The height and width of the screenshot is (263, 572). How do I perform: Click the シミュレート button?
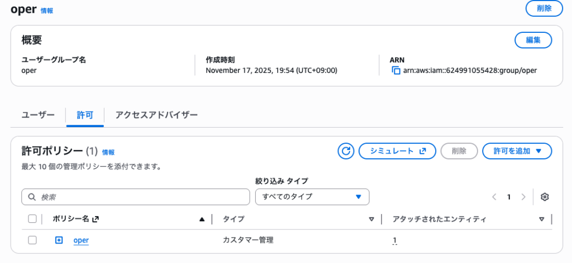tap(397, 151)
